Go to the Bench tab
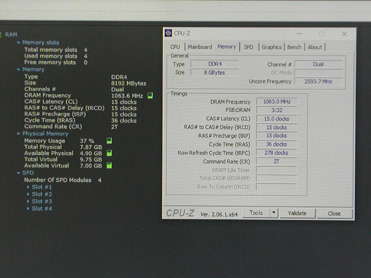371x278 pixels. 294,47
